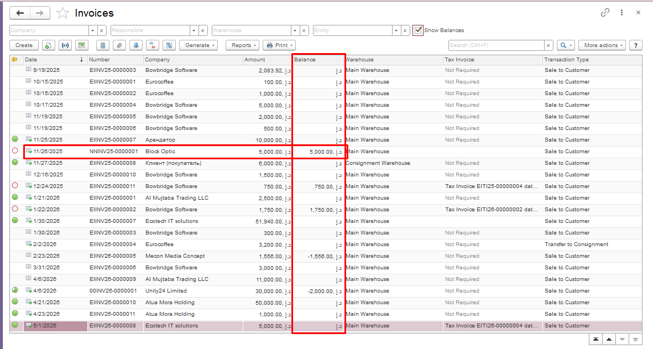Jump to the first row in the list
The width and height of the screenshot is (653, 349).
(596, 340)
